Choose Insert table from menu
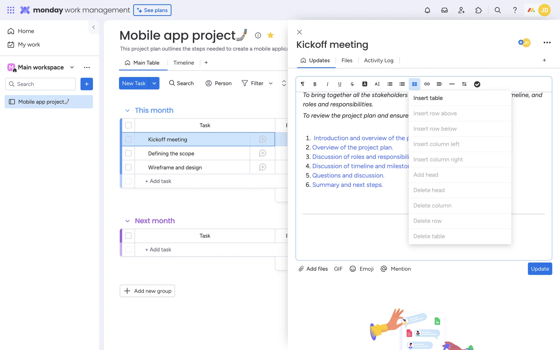560x350 pixels. pyautogui.click(x=428, y=98)
